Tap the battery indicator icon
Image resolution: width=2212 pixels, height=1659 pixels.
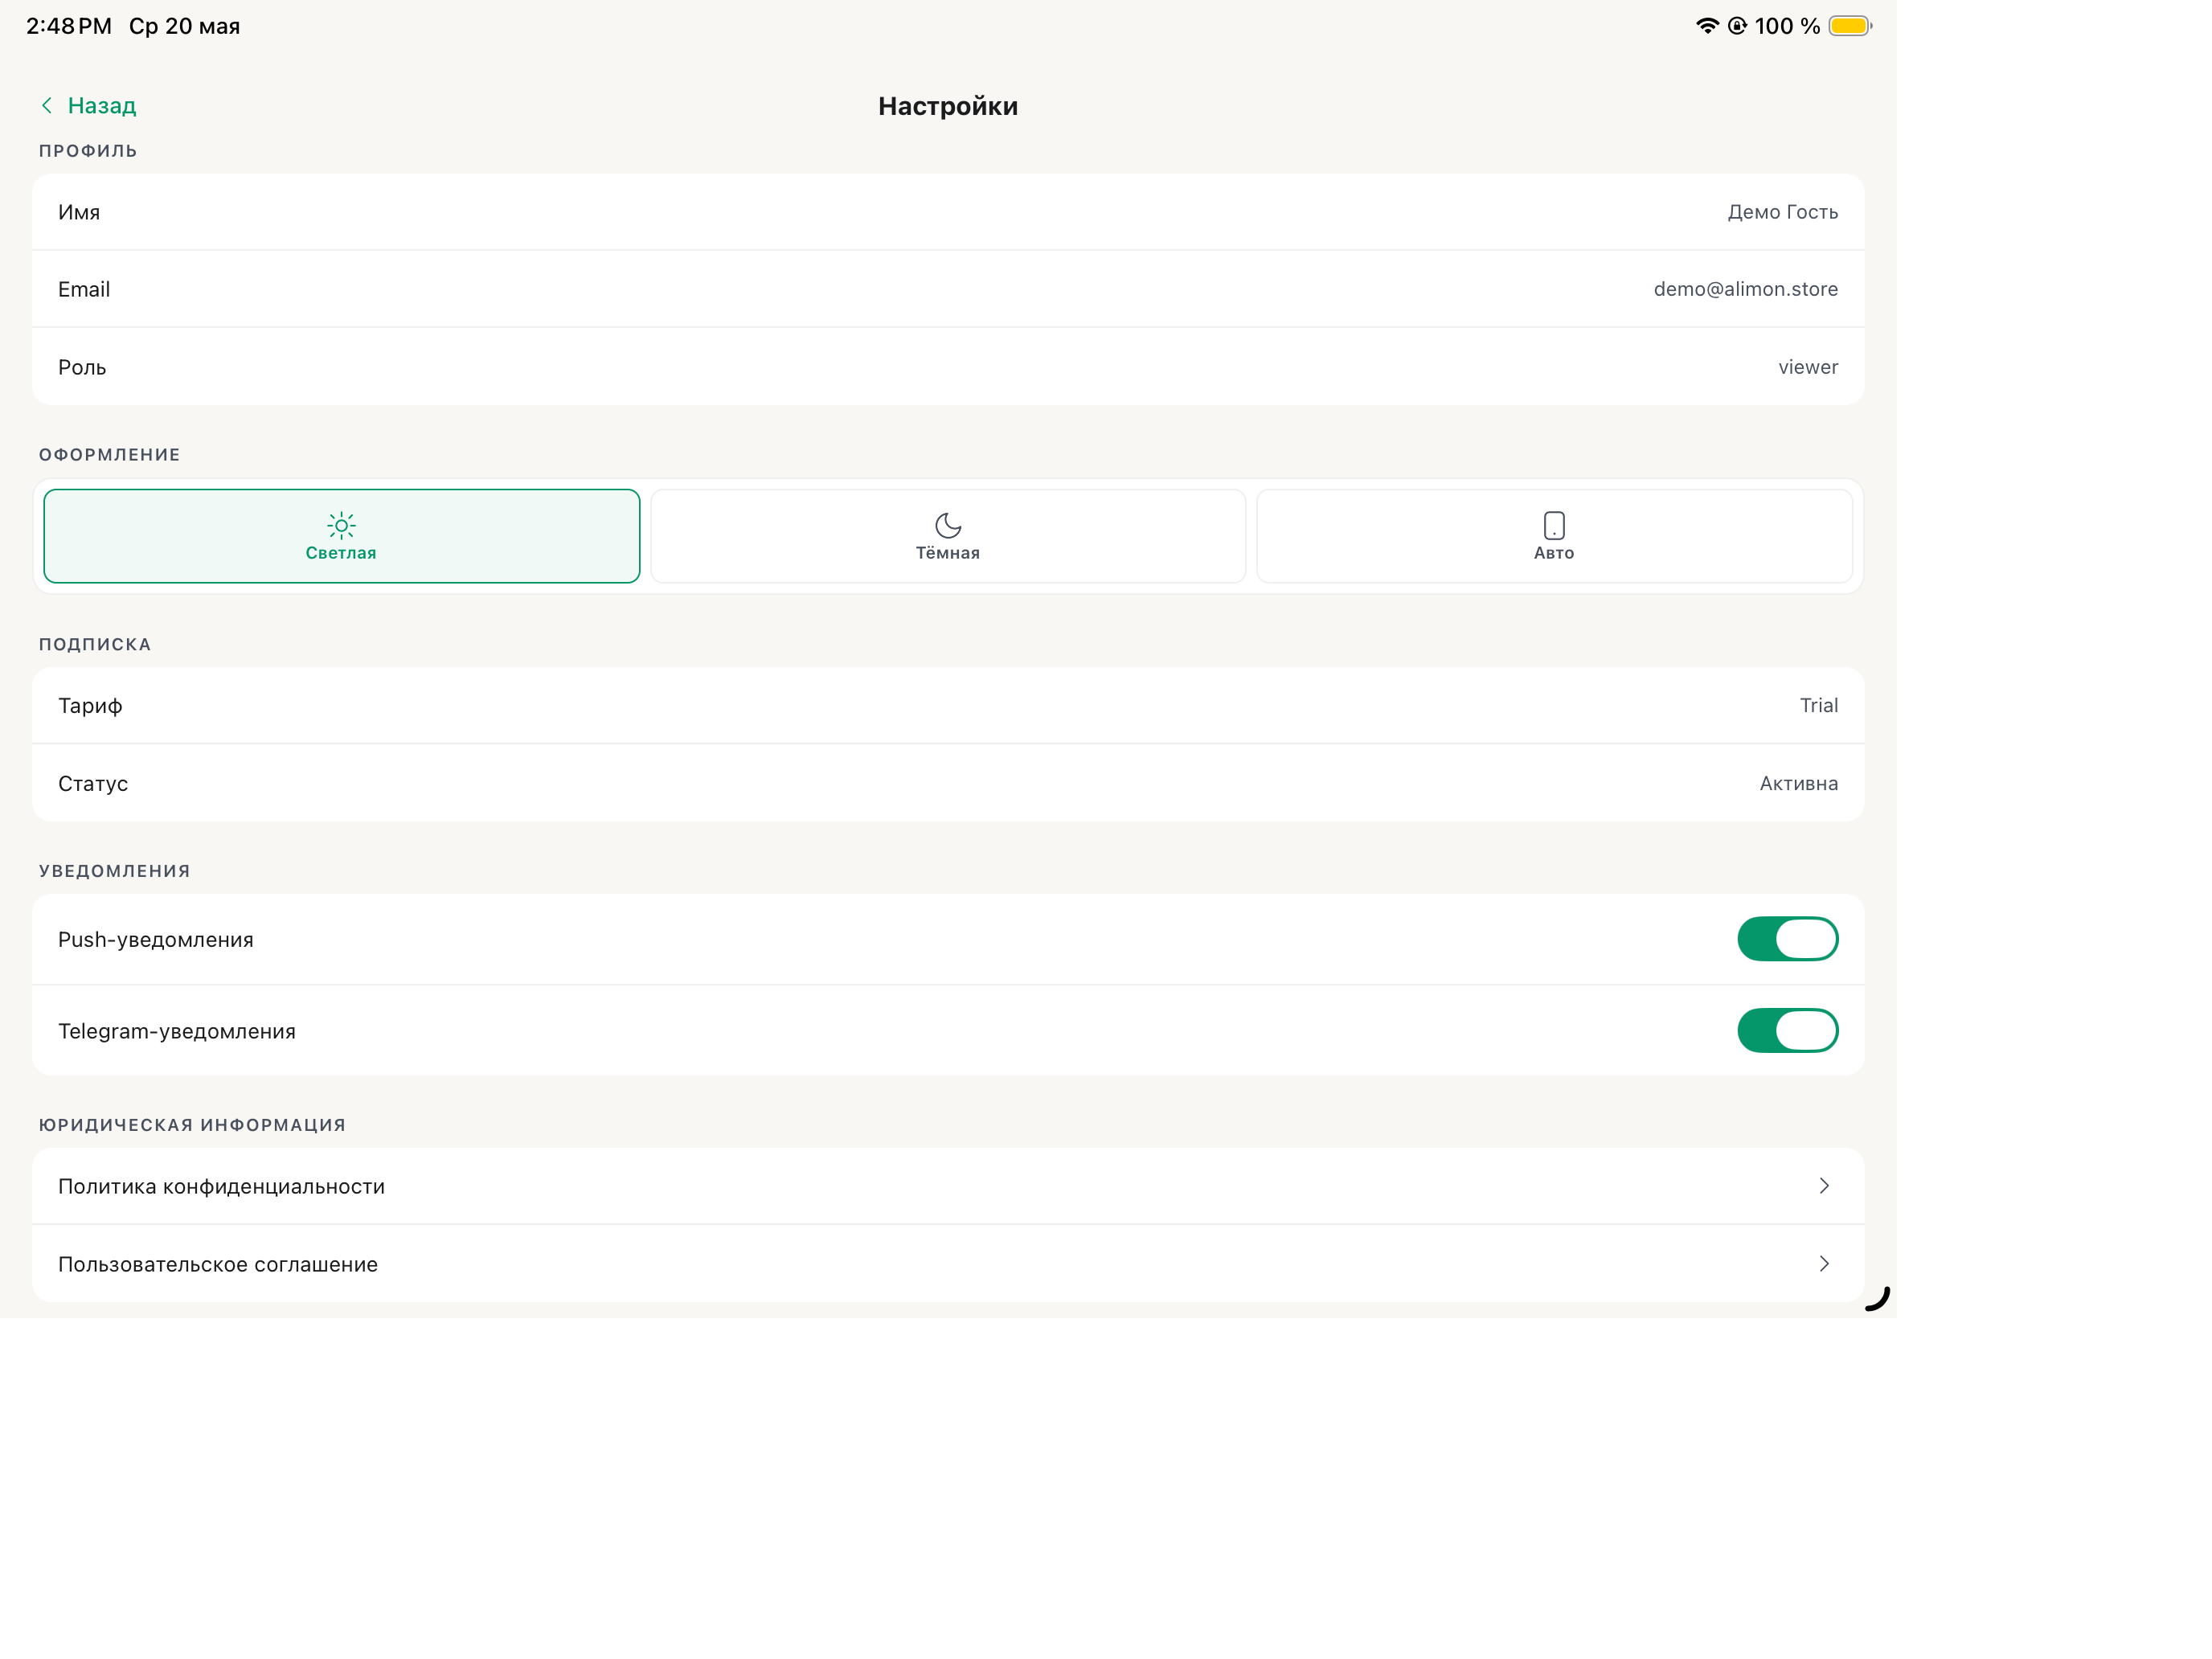click(1850, 26)
